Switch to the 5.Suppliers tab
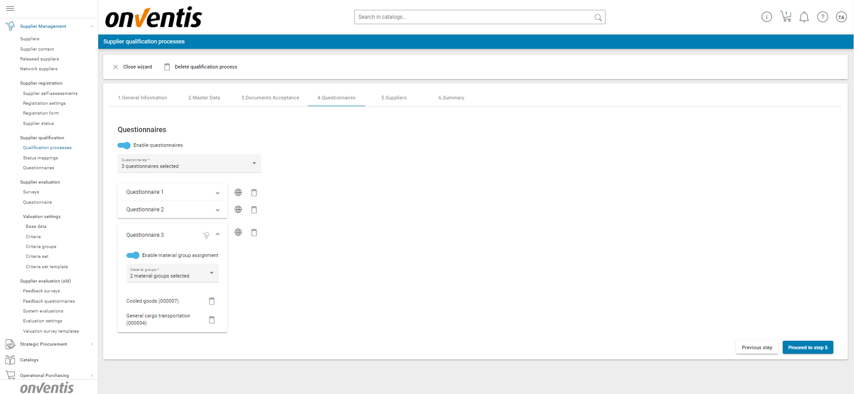 [394, 98]
